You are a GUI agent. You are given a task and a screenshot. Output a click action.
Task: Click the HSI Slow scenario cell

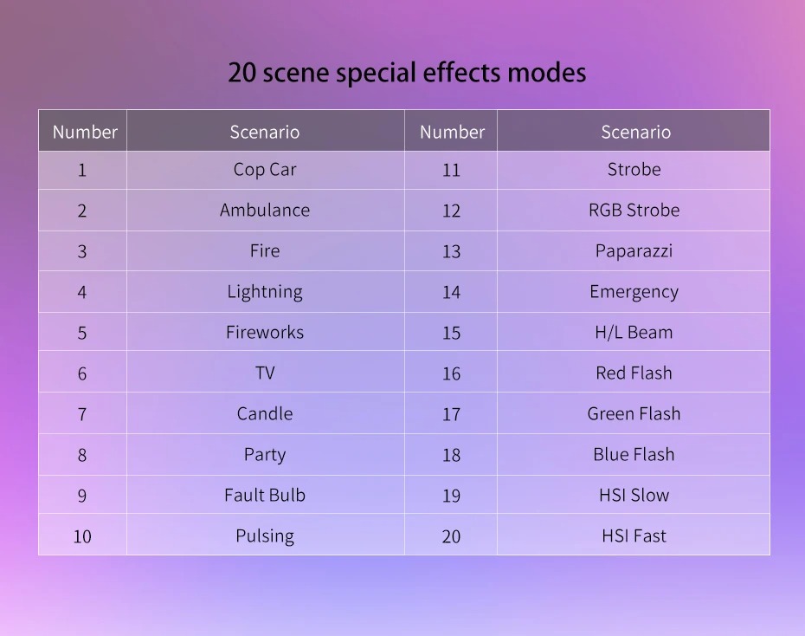(634, 496)
